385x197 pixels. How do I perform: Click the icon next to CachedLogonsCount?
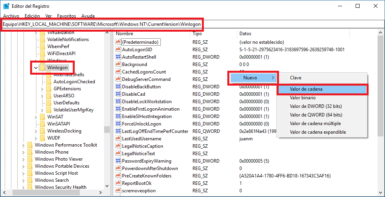click(118, 72)
